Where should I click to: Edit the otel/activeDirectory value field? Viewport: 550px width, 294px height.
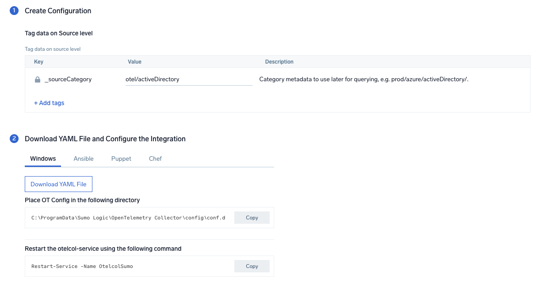189,79
